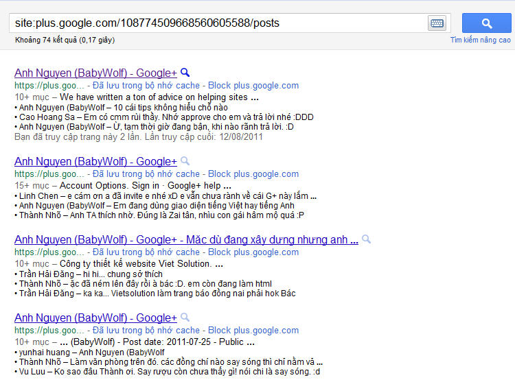Open the fourth 'Anh Nguyen (BabyWolf) - Google+' result
This screenshot has width=515, height=382.
pos(95,318)
